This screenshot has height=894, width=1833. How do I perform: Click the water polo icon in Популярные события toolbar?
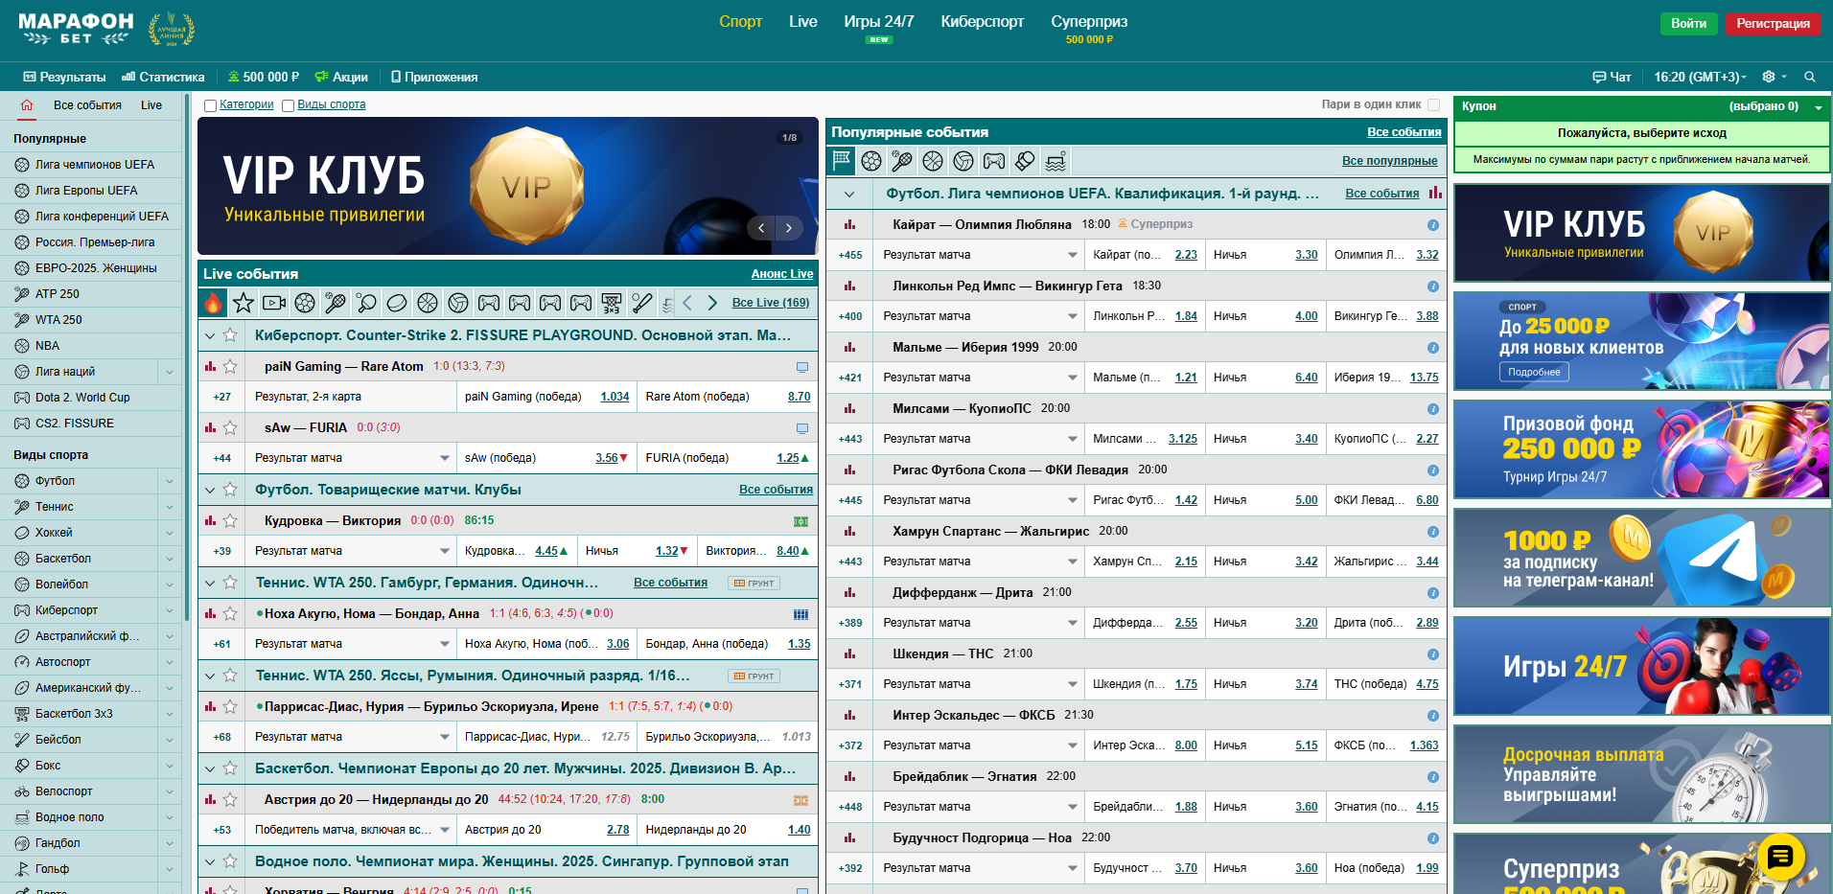pos(1056,161)
